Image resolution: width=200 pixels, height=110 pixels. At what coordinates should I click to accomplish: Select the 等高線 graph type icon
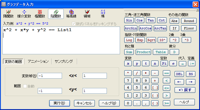(71, 14)
